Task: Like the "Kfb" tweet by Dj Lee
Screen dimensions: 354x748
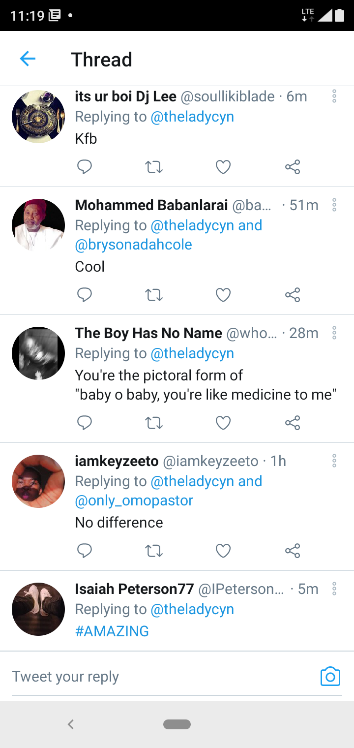Action: pos(223,167)
